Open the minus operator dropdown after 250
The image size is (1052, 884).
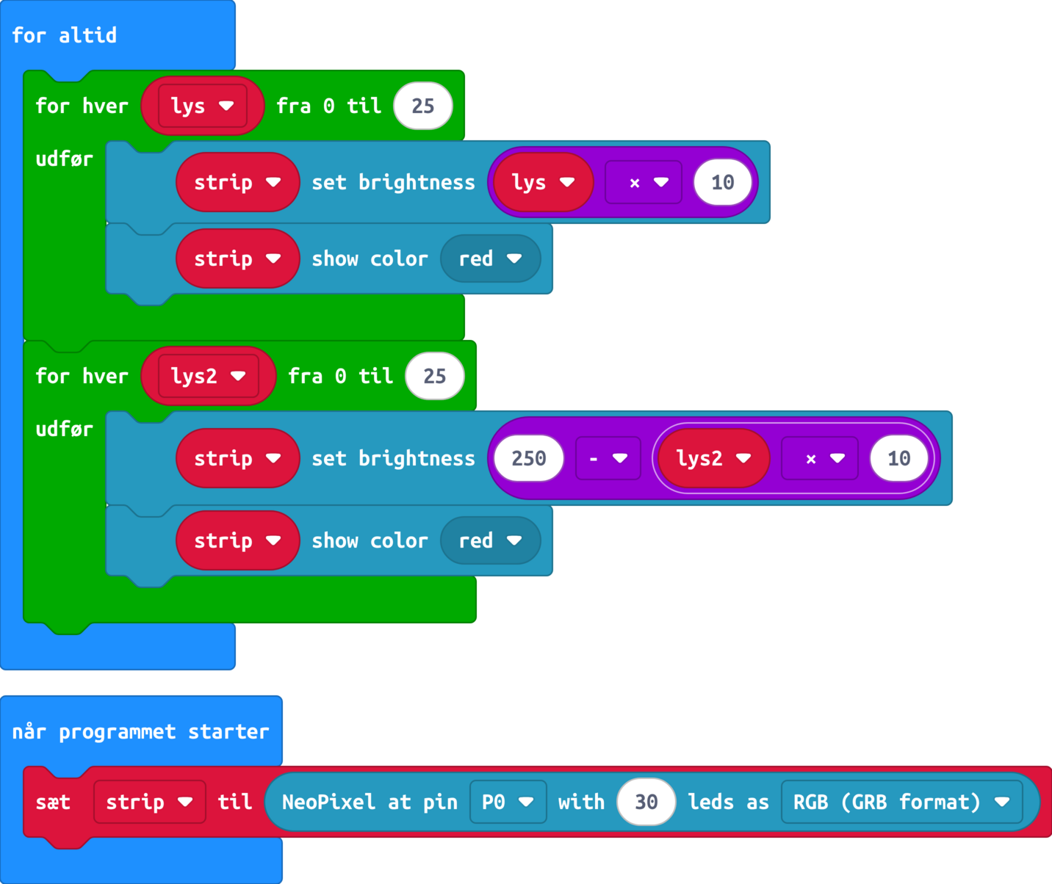tap(608, 458)
